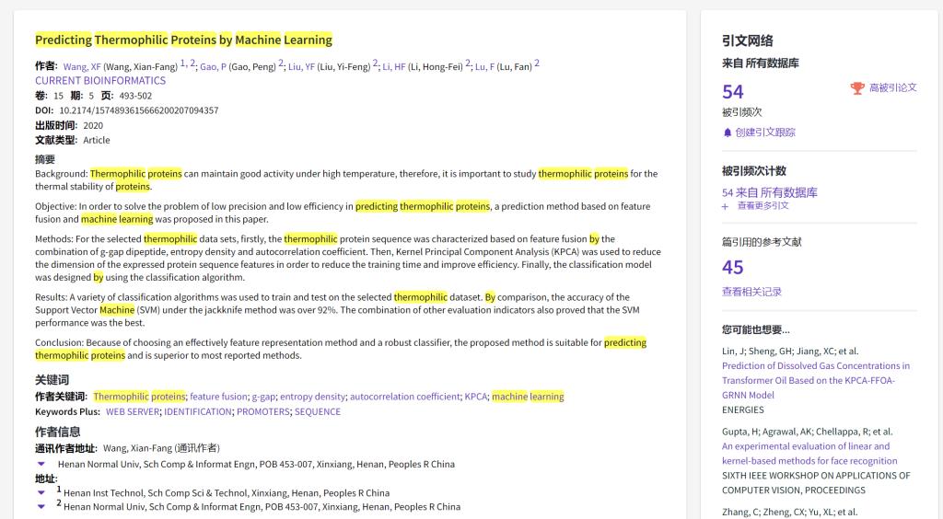
Task: Select the 'feature fusion' author keyword
Action: coord(218,397)
